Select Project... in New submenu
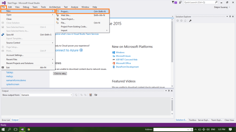The width and height of the screenshot is (236, 132). 82,12
